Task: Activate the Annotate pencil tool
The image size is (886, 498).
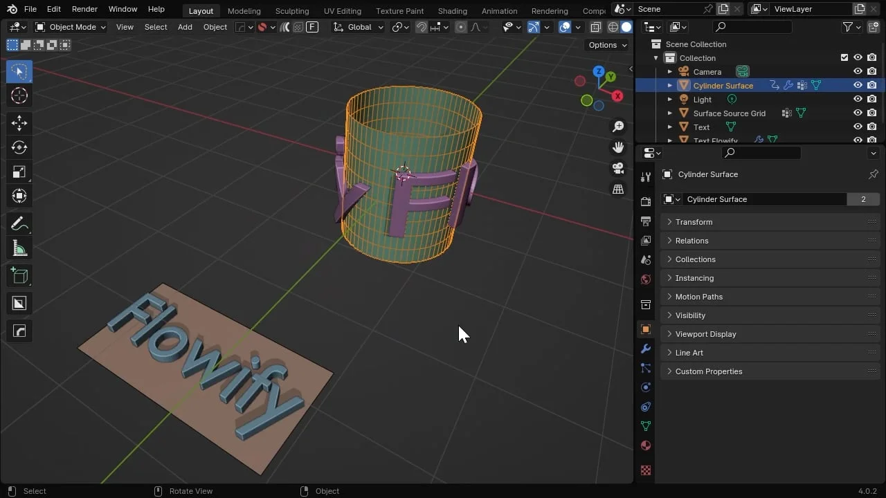Action: [x=19, y=223]
